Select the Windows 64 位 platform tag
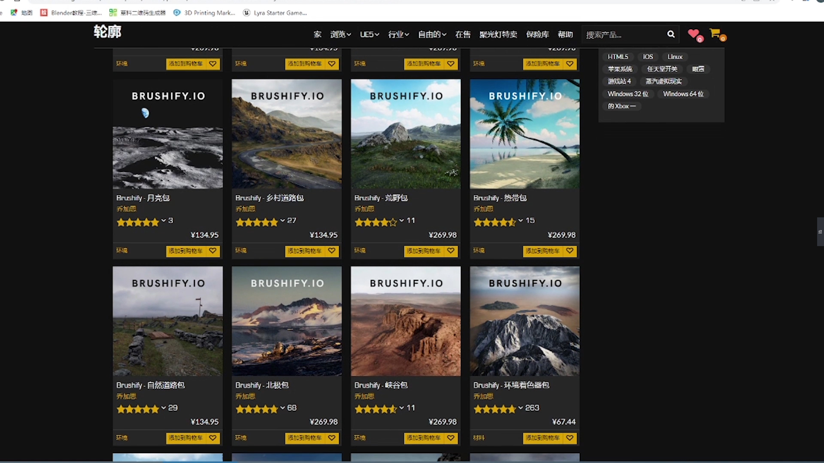The width and height of the screenshot is (824, 463). pyautogui.click(x=683, y=94)
